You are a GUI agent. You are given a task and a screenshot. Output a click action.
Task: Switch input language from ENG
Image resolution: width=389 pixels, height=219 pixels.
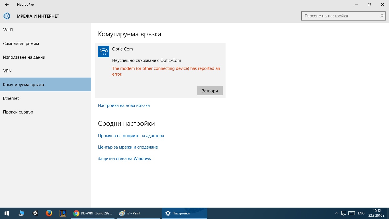(361, 213)
